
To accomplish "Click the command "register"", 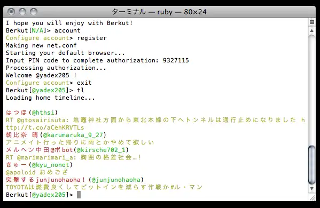I will click(92, 38).
